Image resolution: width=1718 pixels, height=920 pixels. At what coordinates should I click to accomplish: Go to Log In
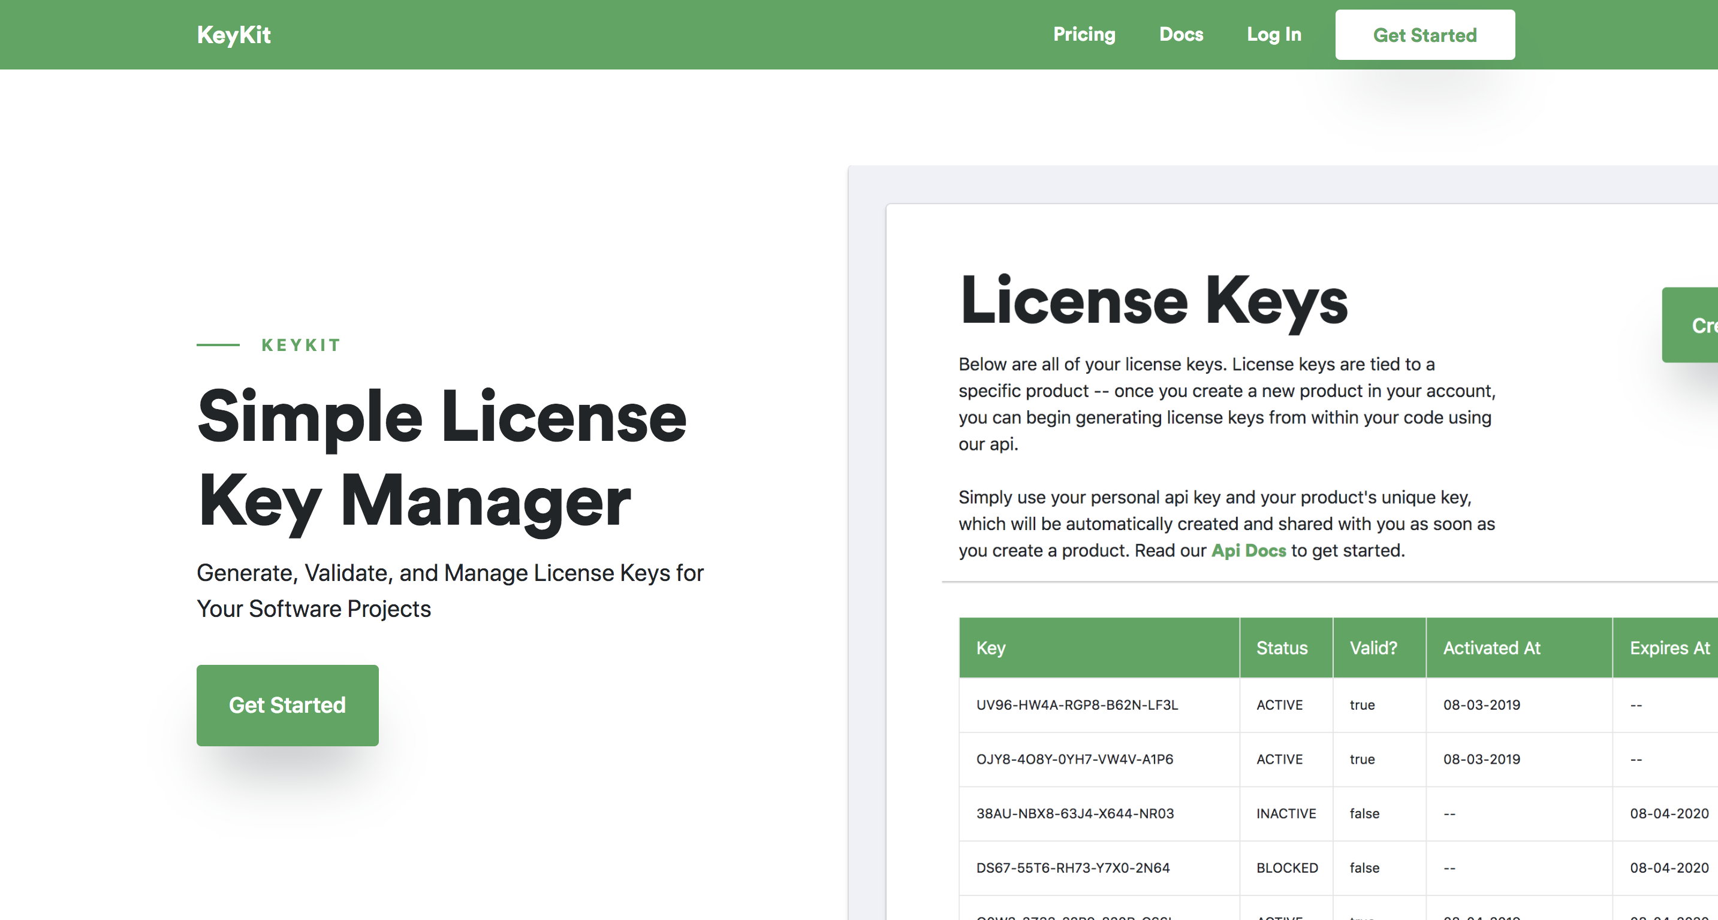1274,34
